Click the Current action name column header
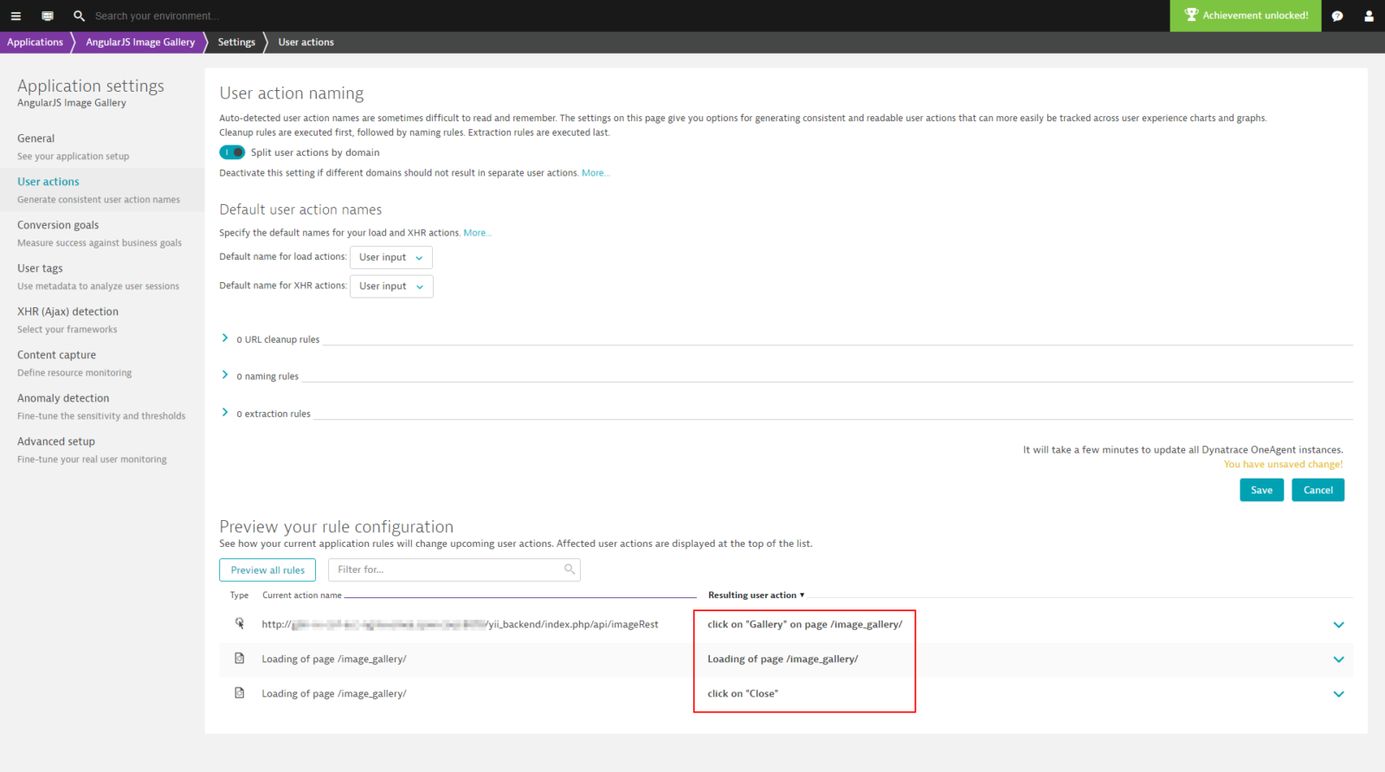Viewport: 1385px width, 772px height. [302, 595]
